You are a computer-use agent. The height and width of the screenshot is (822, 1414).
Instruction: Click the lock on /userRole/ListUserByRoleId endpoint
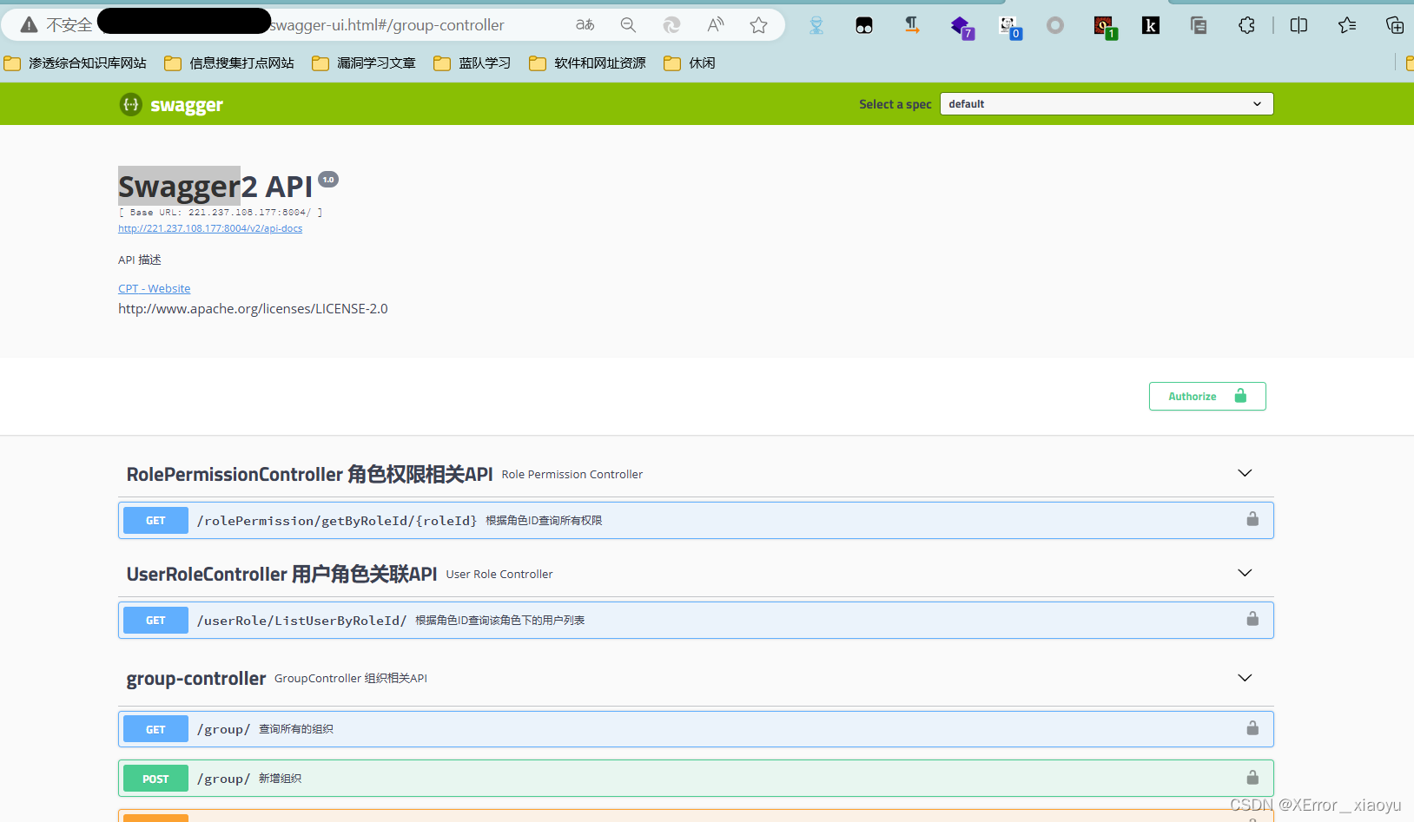click(1252, 618)
